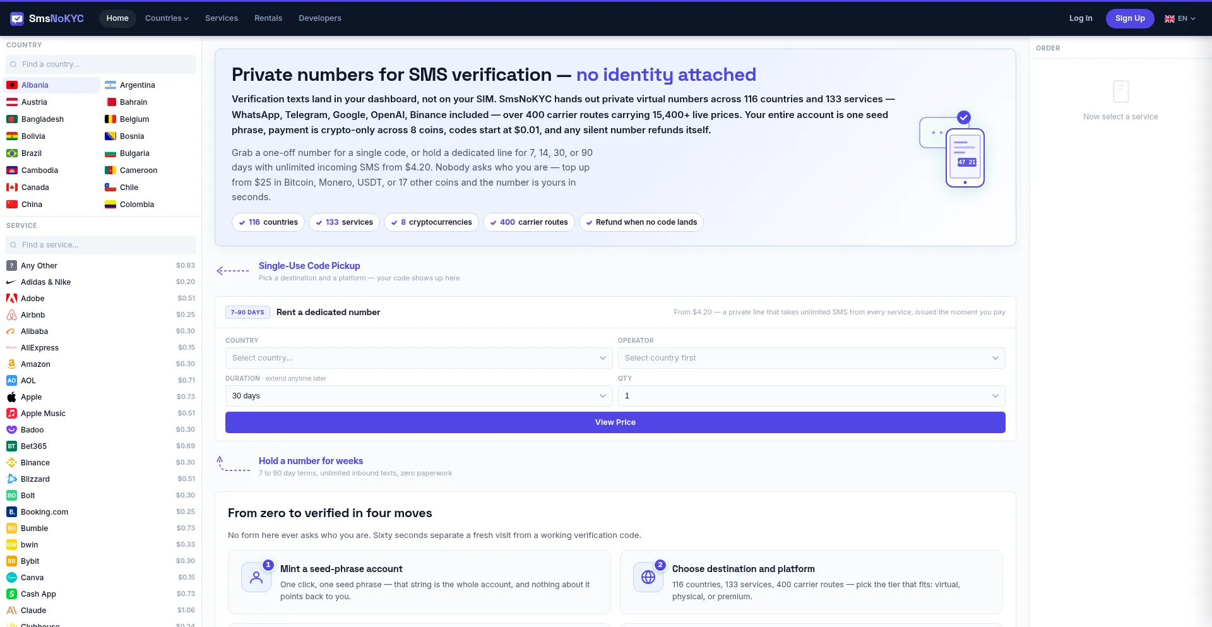Screen dimensions: 1212x627
Task: Choose China from the country list
Action: tap(52, 205)
